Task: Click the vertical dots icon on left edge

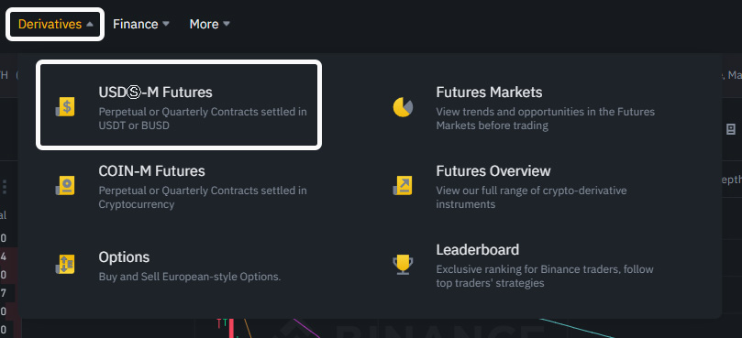Action: [x=5, y=186]
